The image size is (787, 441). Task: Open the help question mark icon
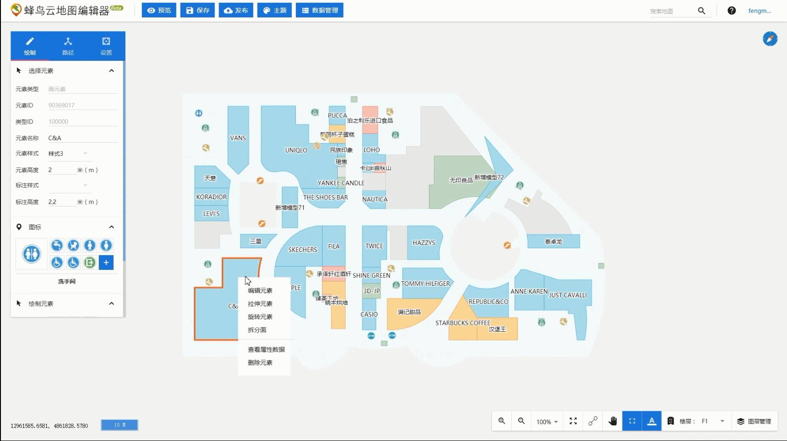pos(731,11)
